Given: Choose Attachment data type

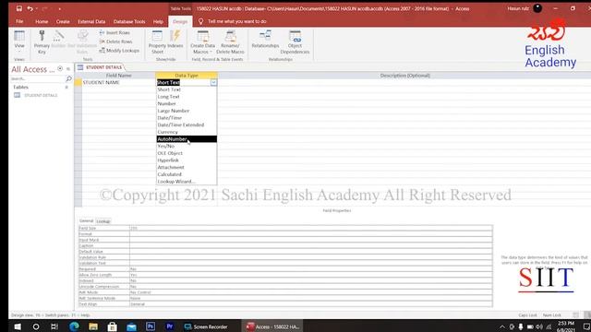Looking at the screenshot, I should pyautogui.click(x=187, y=167).
